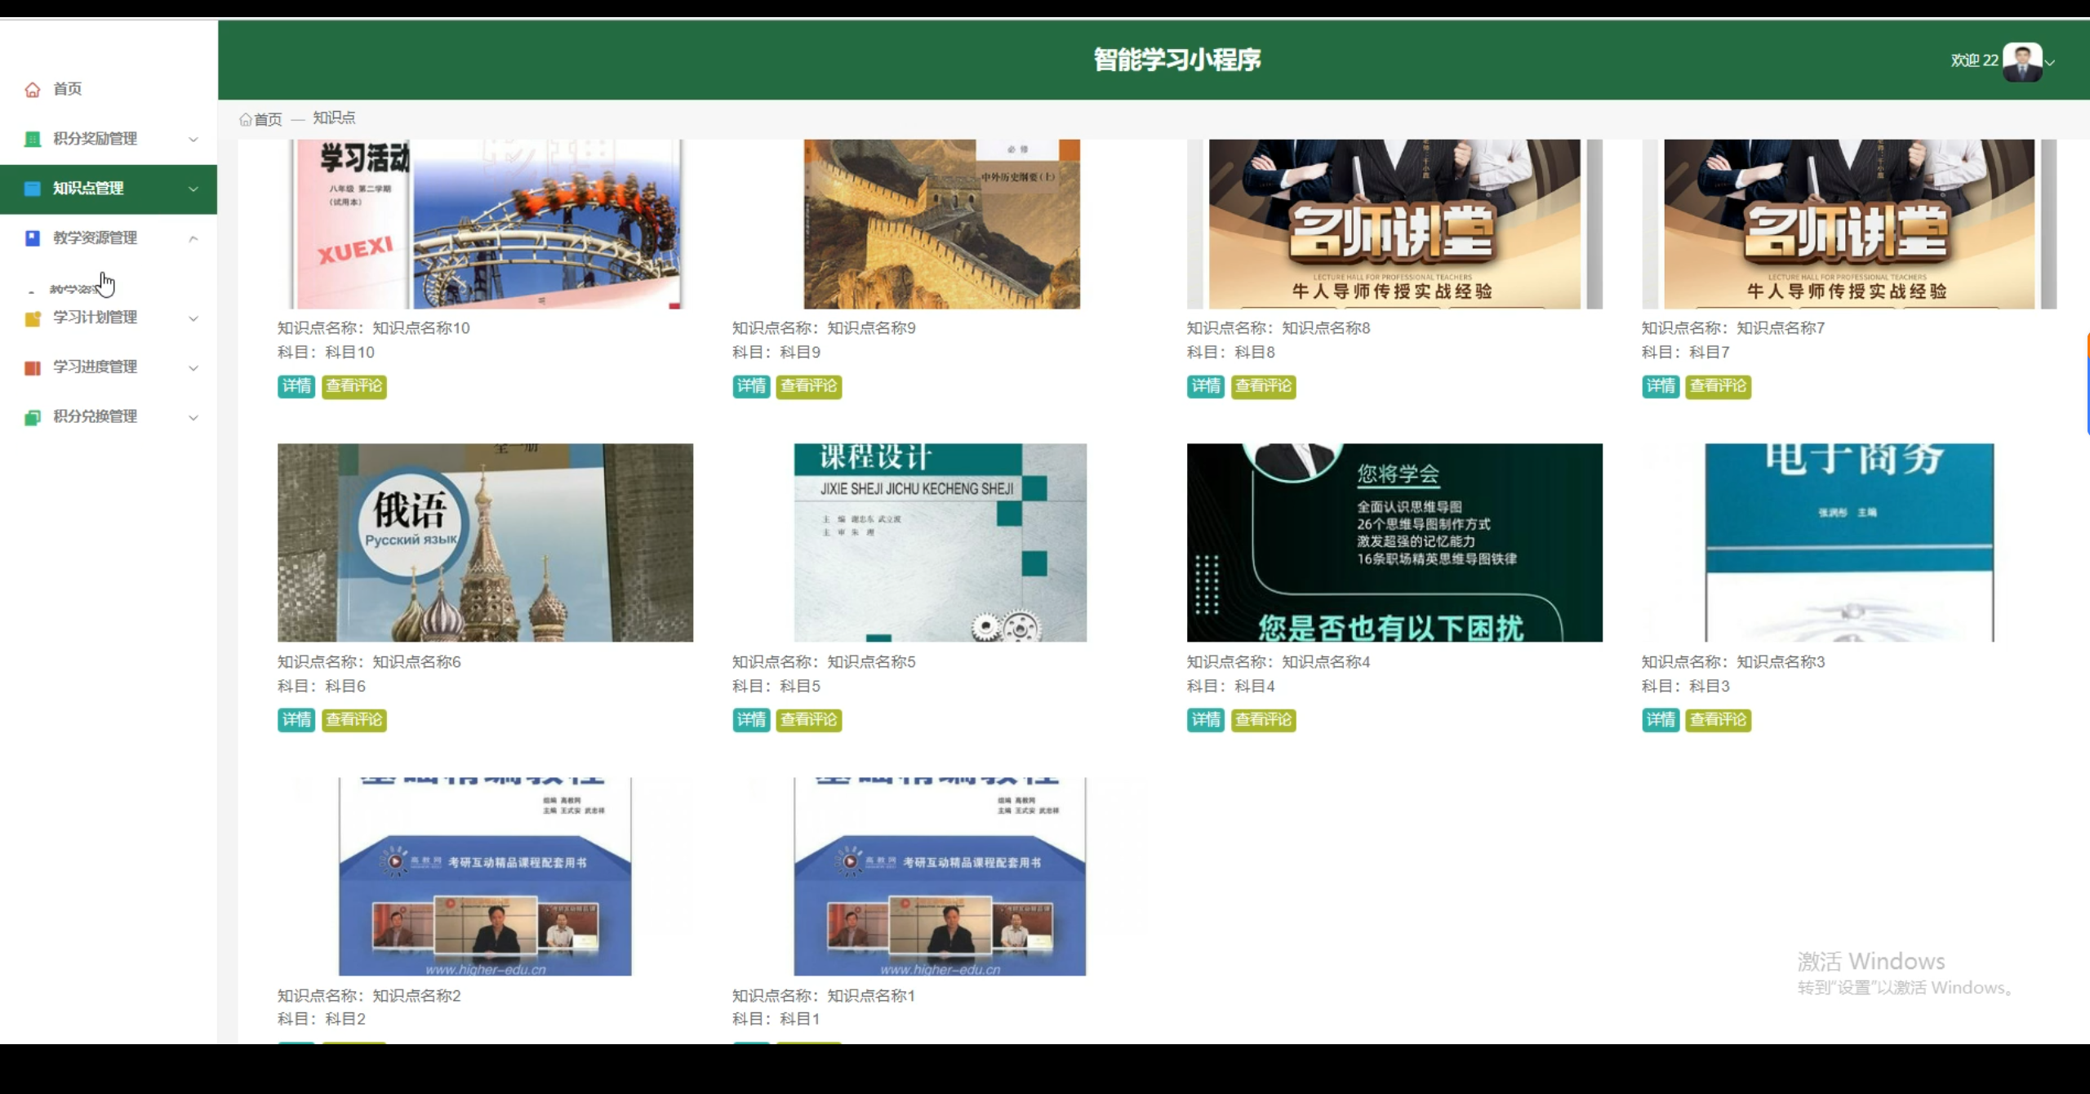2090x1094 pixels.
Task: Click the home icon in sidebar
Action: [33, 90]
